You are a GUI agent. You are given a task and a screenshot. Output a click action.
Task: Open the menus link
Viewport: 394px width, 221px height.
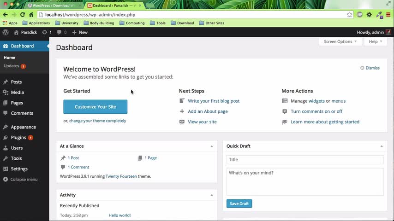click(x=339, y=101)
